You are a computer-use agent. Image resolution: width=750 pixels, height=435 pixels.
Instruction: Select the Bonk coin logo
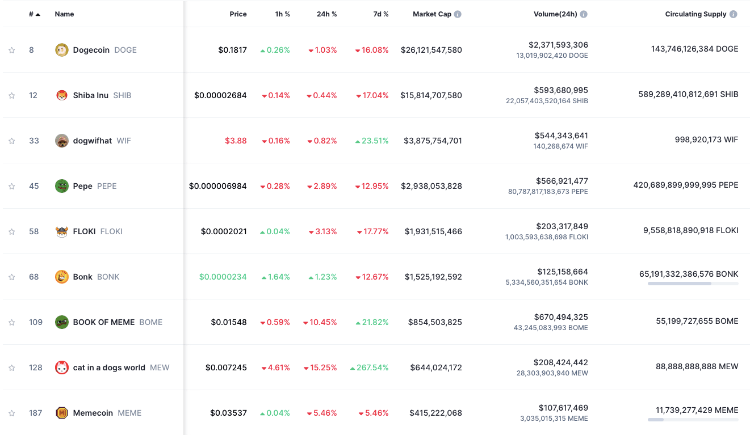tap(62, 277)
